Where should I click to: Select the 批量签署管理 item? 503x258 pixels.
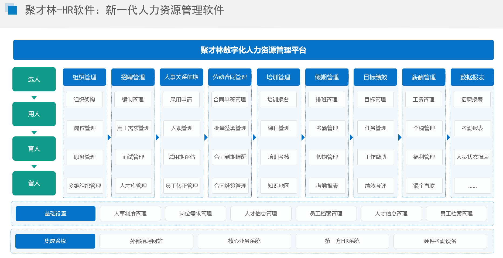pyautogui.click(x=230, y=128)
